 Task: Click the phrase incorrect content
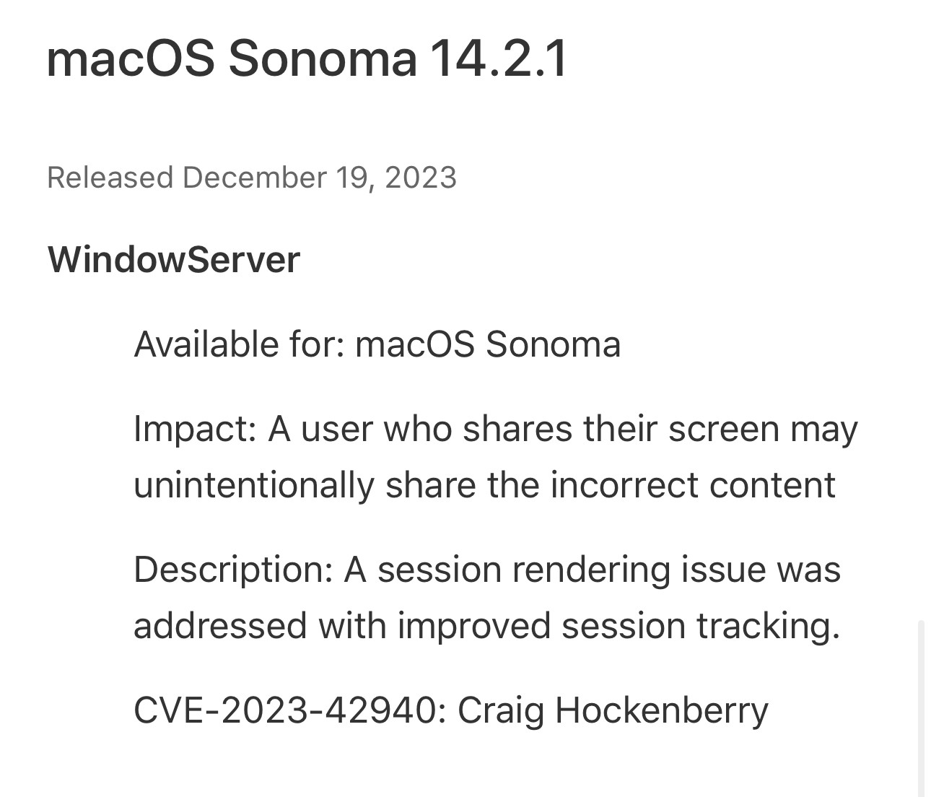point(693,484)
